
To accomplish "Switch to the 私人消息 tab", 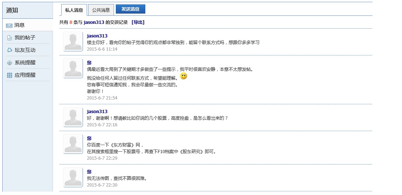I will (x=74, y=10).
